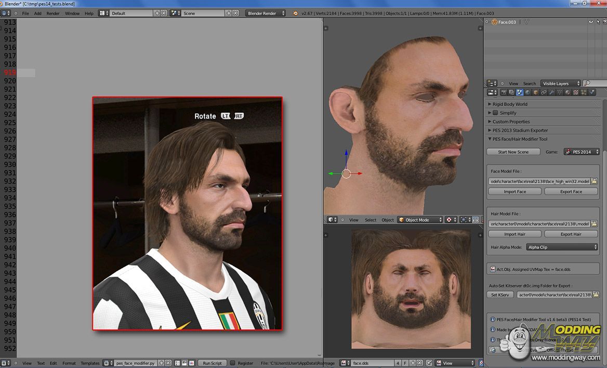Open the Blender Render engine selector
607x368 pixels.
tap(265, 13)
